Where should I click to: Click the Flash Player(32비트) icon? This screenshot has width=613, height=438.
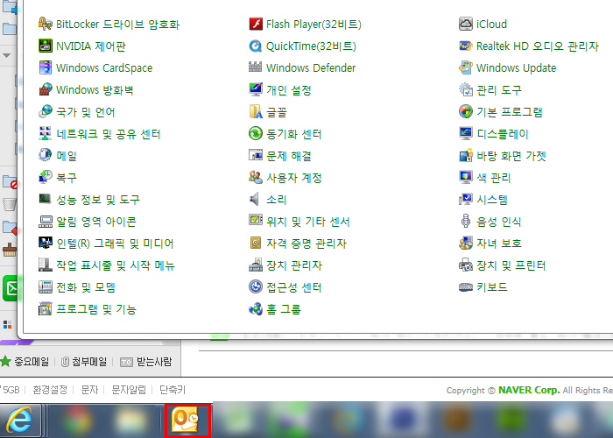tap(256, 24)
